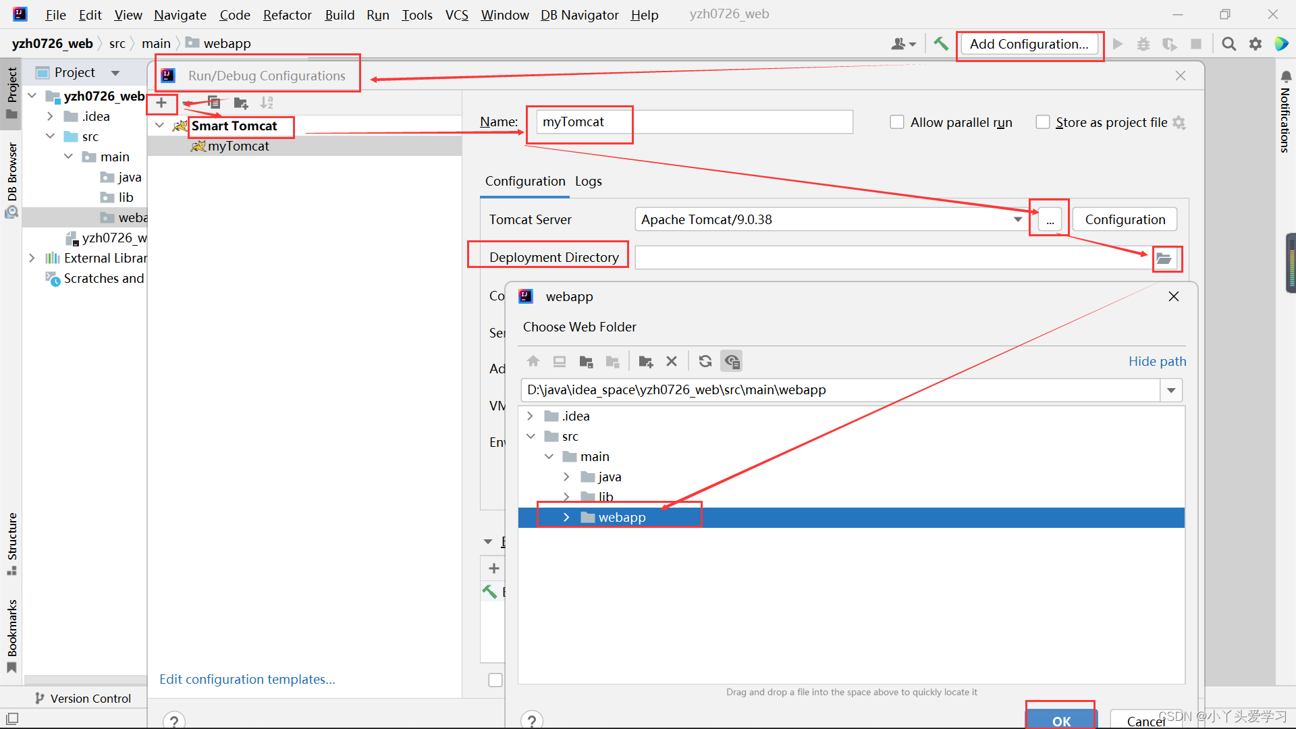This screenshot has width=1296, height=729.
Task: Expand the src folder in file chooser
Action: (x=531, y=436)
